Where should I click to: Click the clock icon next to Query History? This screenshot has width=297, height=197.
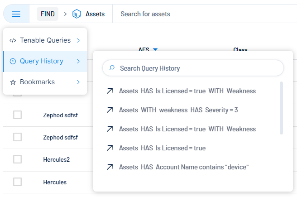click(13, 61)
